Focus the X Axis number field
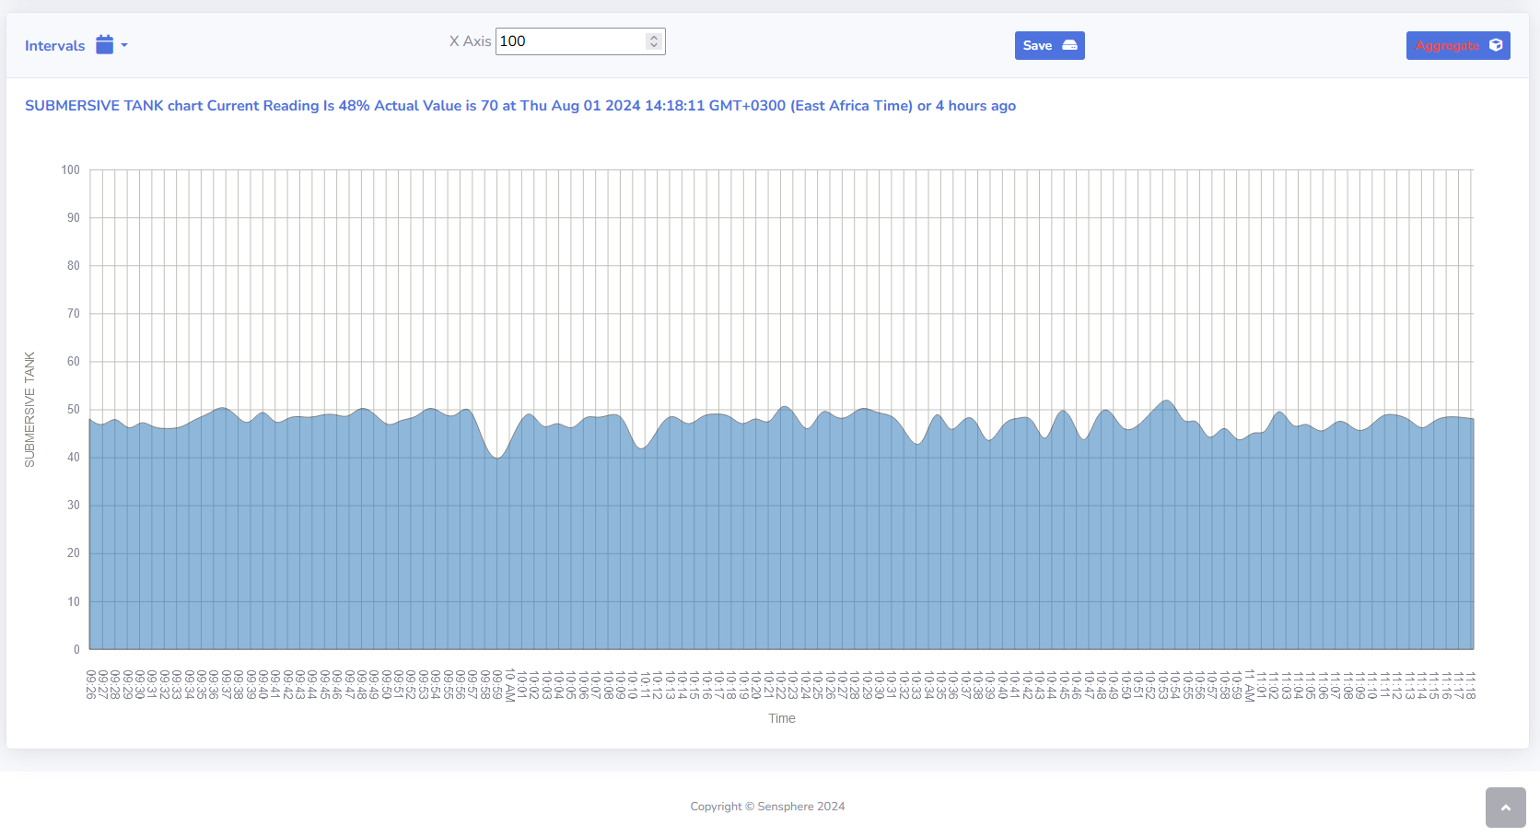This screenshot has width=1540, height=837. point(569,41)
